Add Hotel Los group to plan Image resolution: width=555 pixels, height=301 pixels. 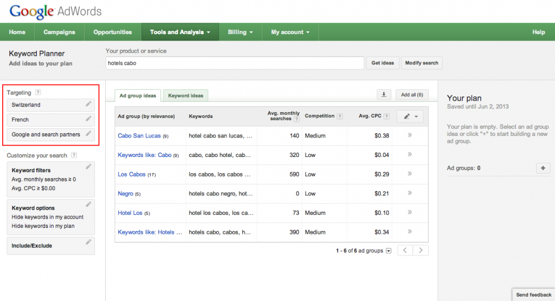410,212
